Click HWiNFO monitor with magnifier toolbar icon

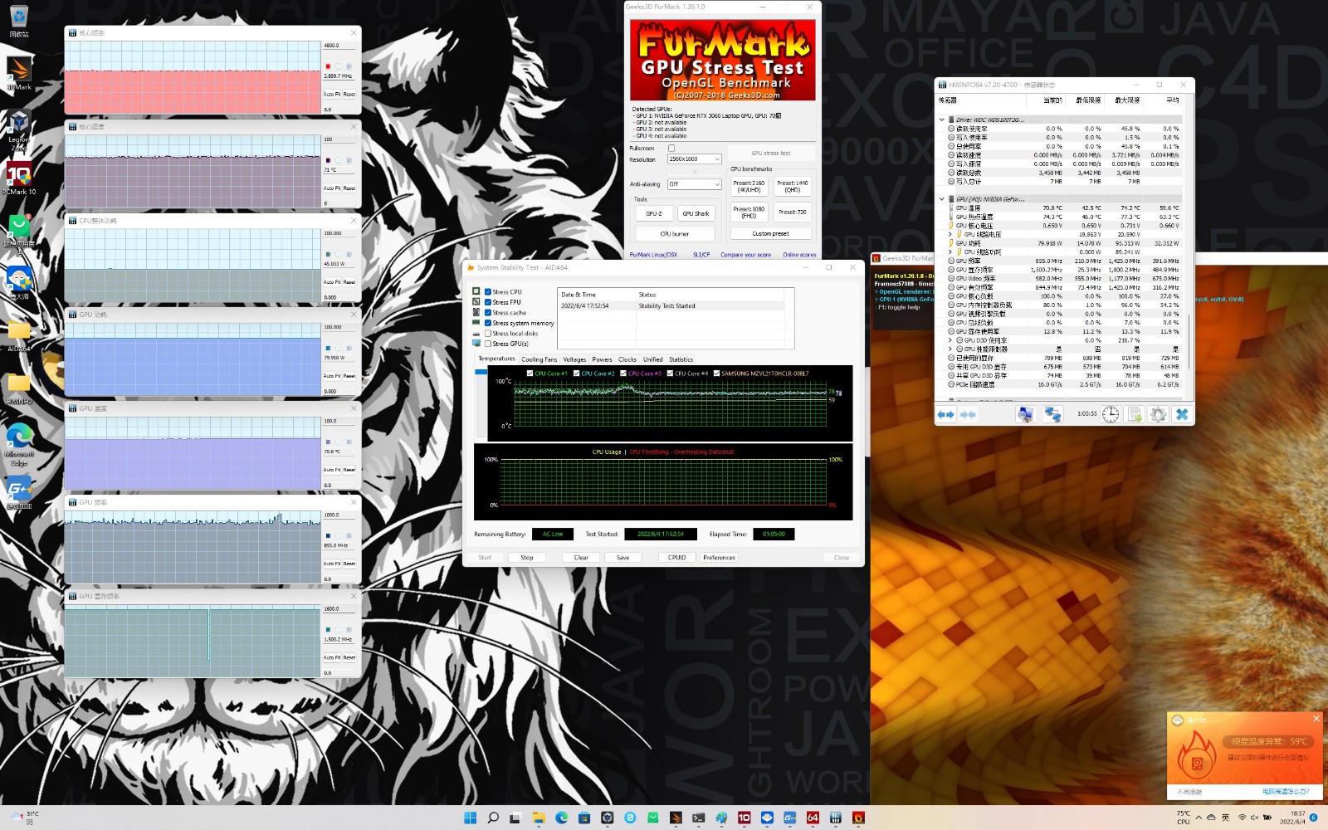(1026, 414)
